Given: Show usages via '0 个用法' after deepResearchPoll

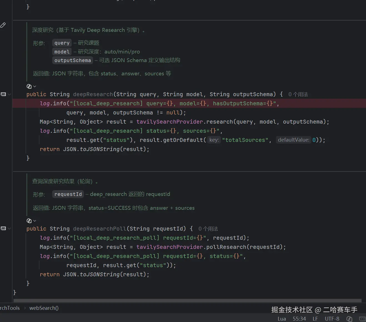Looking at the screenshot, I should coord(208,229).
